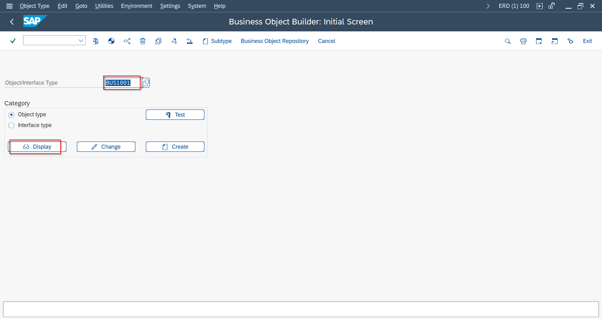Click Cancel in the toolbar
This screenshot has width=602, height=319.
326,41
